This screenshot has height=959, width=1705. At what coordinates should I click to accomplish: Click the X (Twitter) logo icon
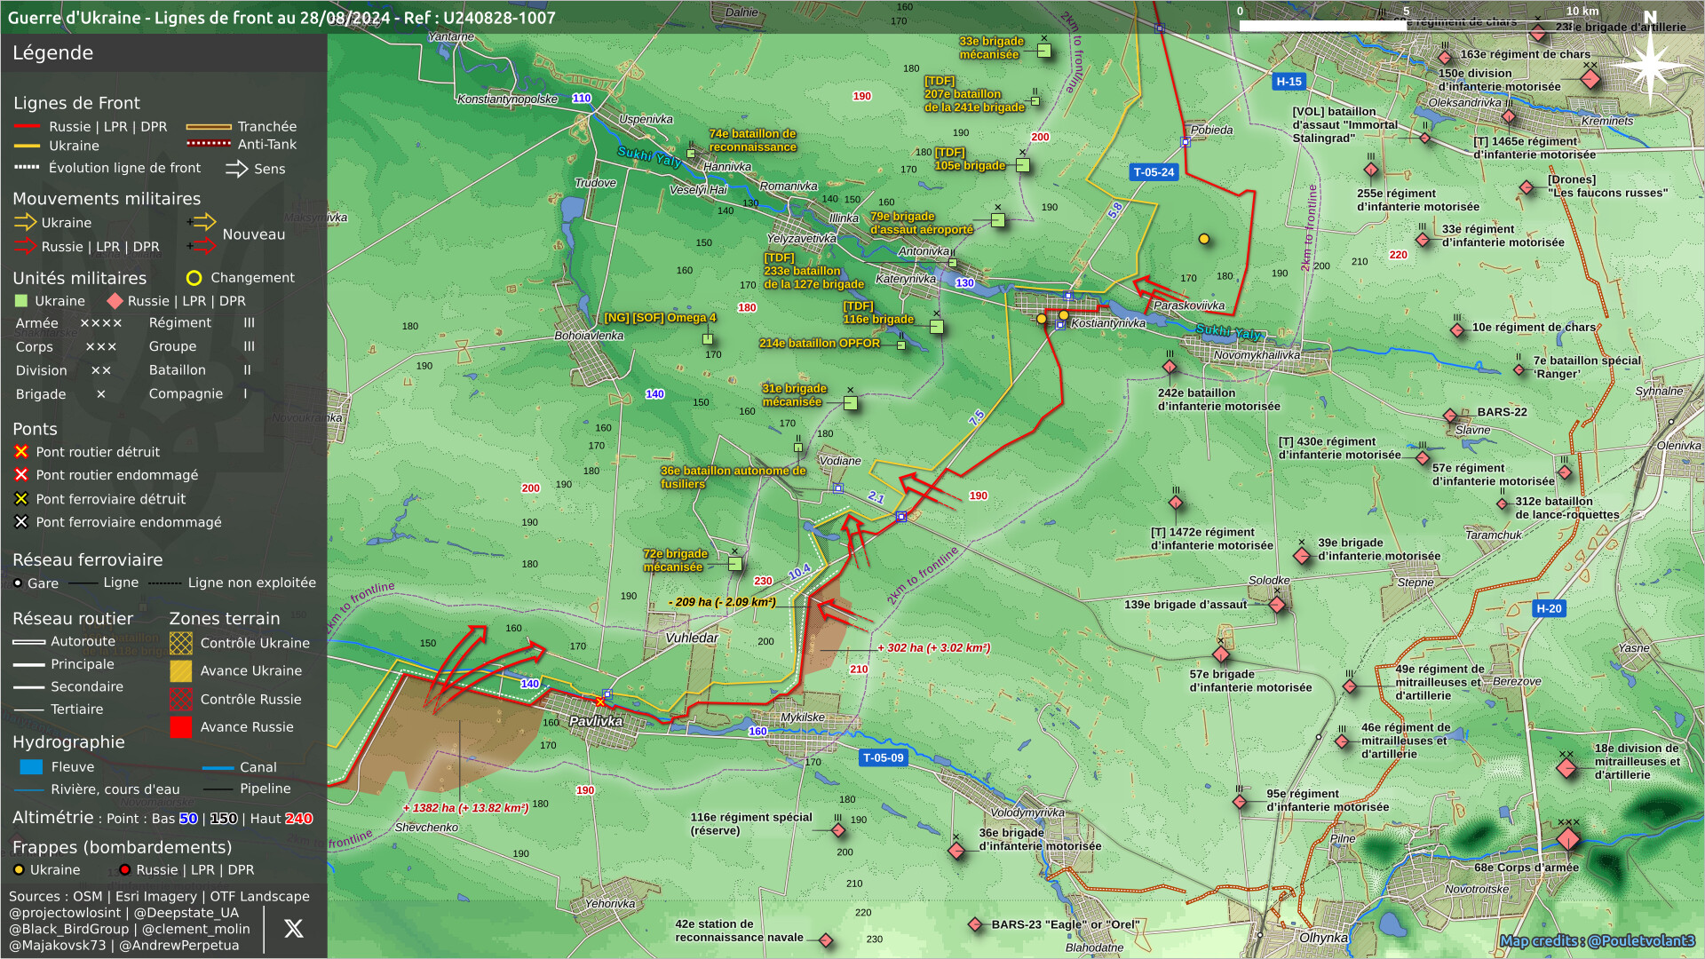(x=294, y=929)
